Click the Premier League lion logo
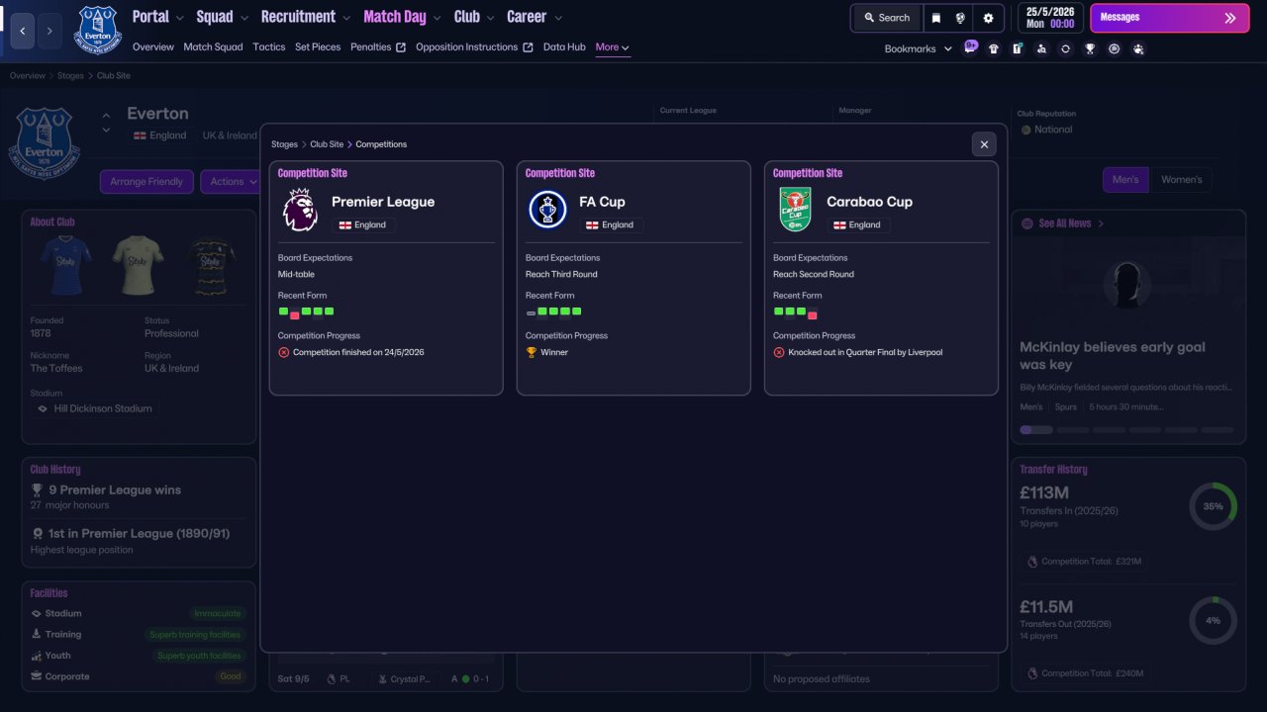The image size is (1267, 712). click(x=300, y=210)
